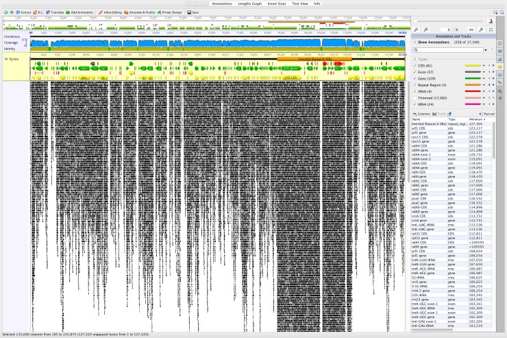Viewport: 507px width, 338px height.
Task: Uncheck the Repeat Region (3) checkbox
Action: click(415, 85)
